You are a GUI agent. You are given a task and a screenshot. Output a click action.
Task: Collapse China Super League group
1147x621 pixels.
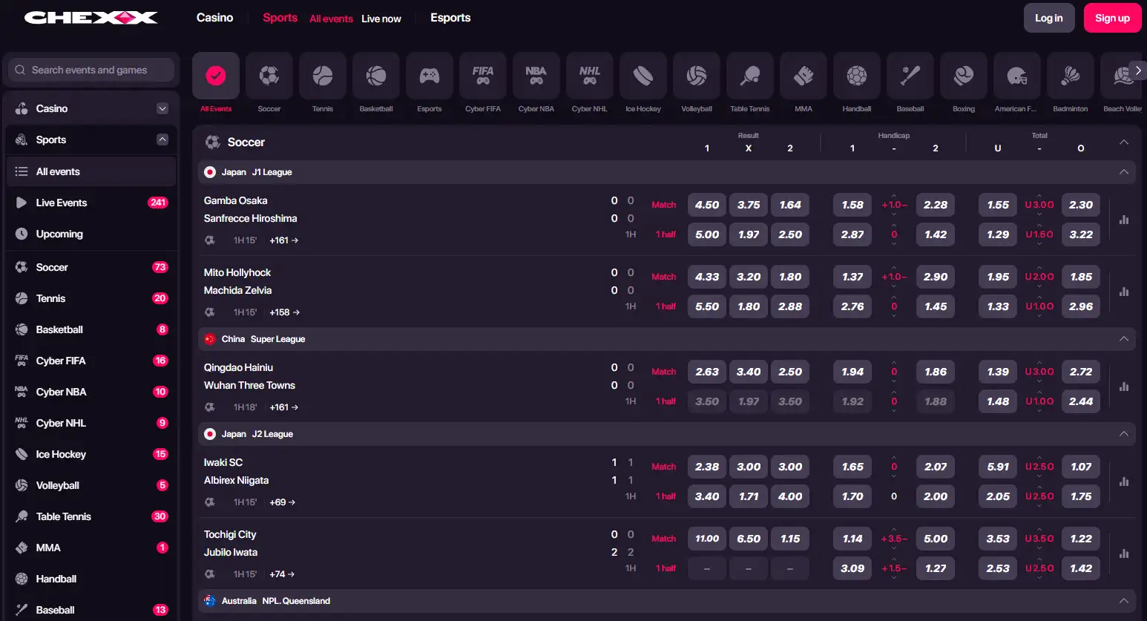point(1124,339)
